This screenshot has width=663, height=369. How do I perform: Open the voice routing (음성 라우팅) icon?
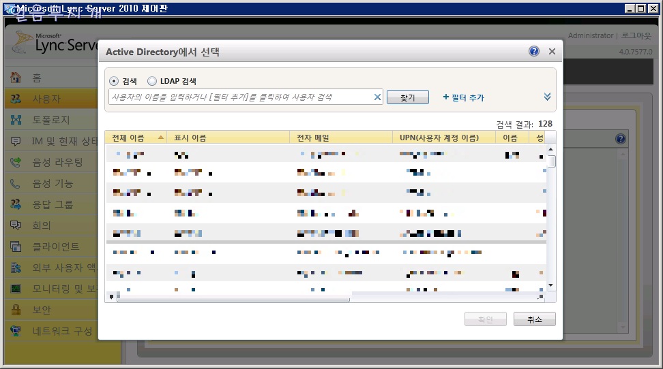click(x=16, y=162)
